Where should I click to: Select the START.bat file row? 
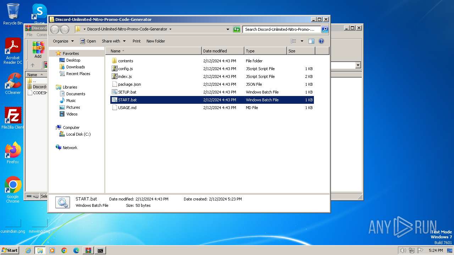click(x=212, y=100)
